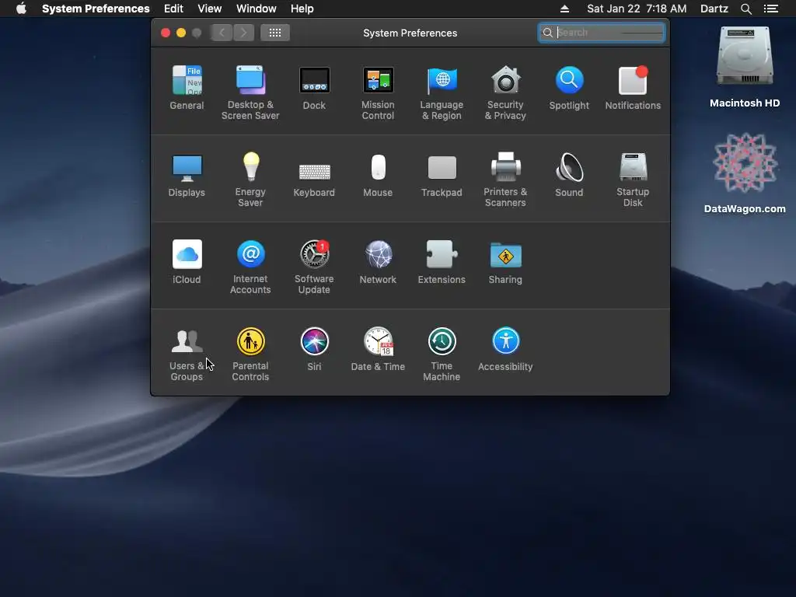Open iCloud preferences
This screenshot has height=597, width=796.
187,262
